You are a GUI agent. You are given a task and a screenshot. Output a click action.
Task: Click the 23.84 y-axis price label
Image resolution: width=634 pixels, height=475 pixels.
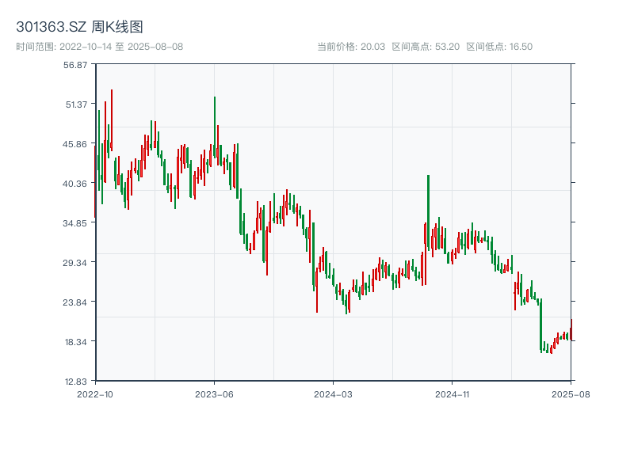pos(76,302)
